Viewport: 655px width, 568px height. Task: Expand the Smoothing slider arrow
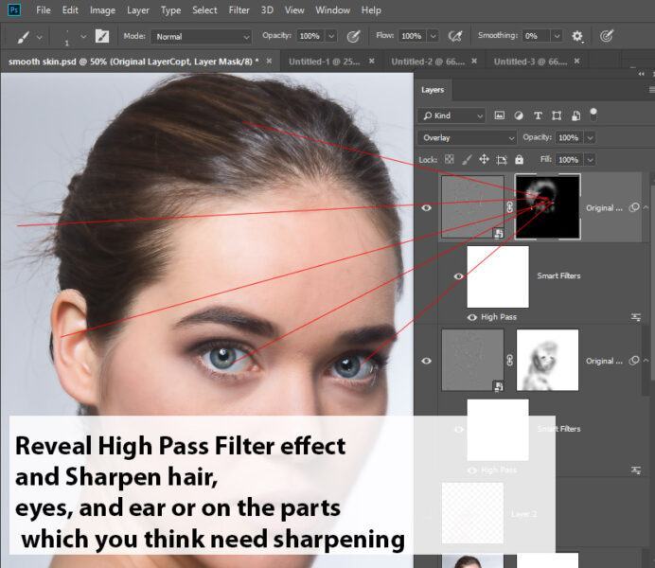coord(557,36)
